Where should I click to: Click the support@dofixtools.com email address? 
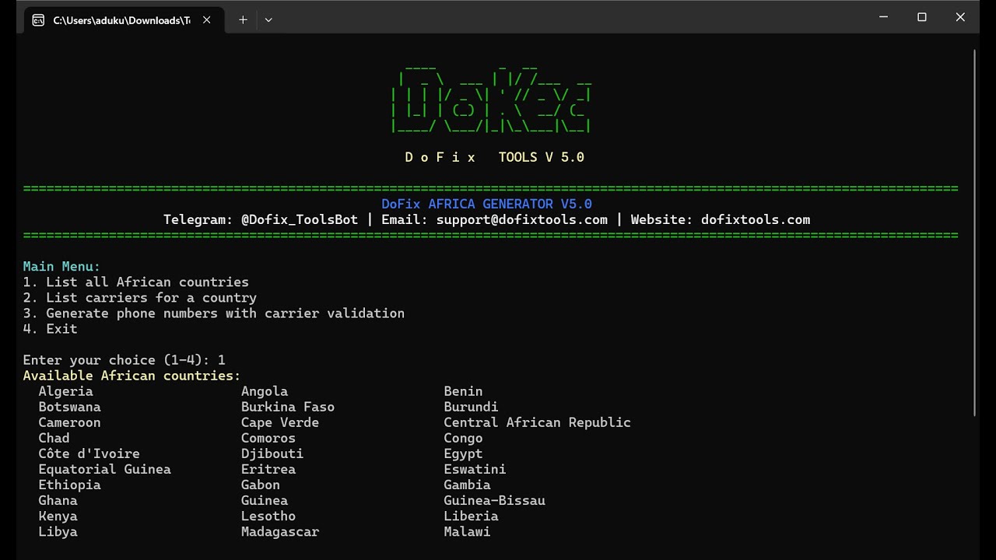click(x=521, y=219)
